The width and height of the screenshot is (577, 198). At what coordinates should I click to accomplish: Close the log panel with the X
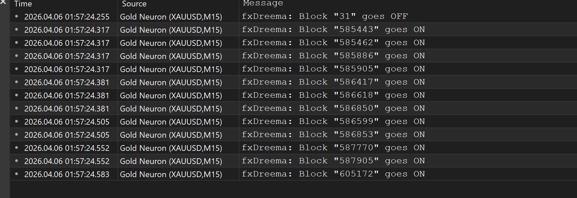coord(3,2)
